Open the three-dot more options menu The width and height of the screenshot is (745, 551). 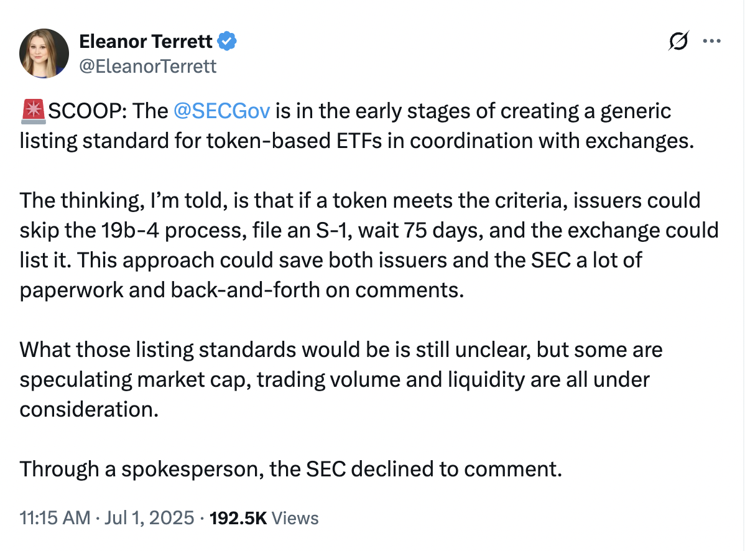711,42
